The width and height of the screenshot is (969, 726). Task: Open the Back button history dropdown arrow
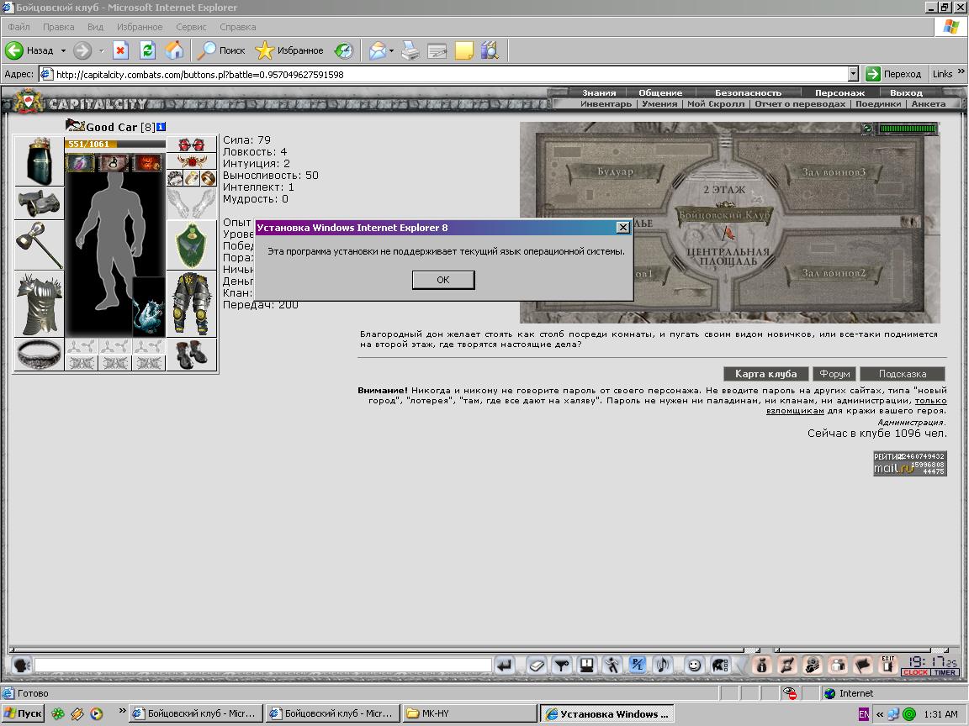pyautogui.click(x=63, y=50)
